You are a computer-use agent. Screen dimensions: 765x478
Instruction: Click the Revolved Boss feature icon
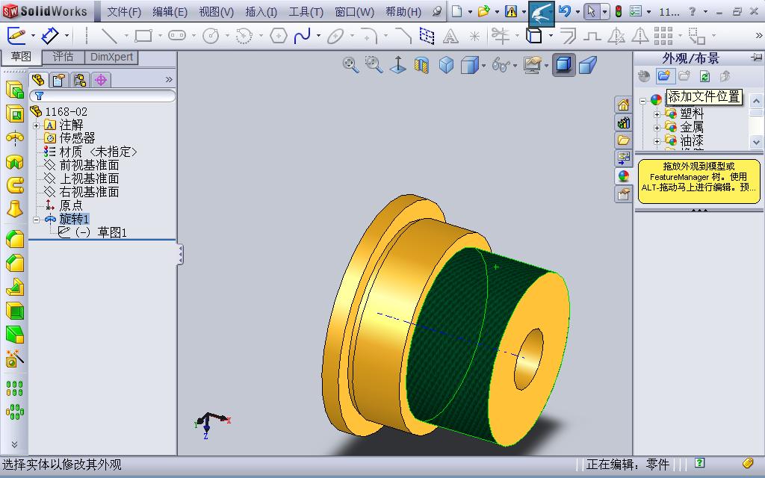tap(15, 137)
